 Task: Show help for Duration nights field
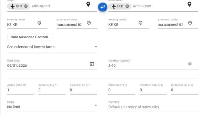190,64
